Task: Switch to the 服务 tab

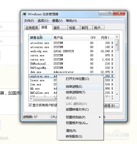Action: [60, 28]
